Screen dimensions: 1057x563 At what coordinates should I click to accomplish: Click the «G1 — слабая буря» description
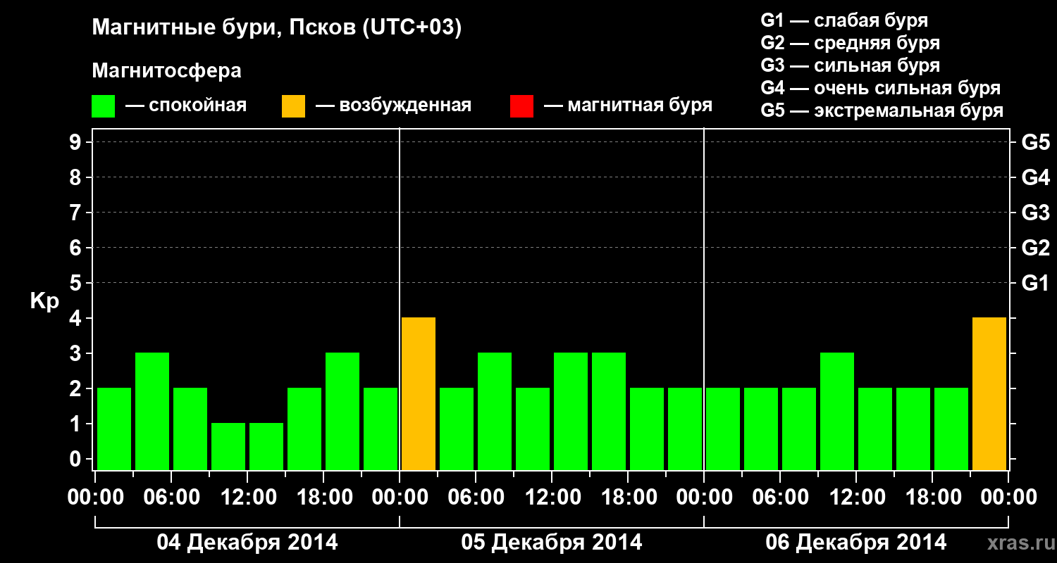tap(844, 20)
